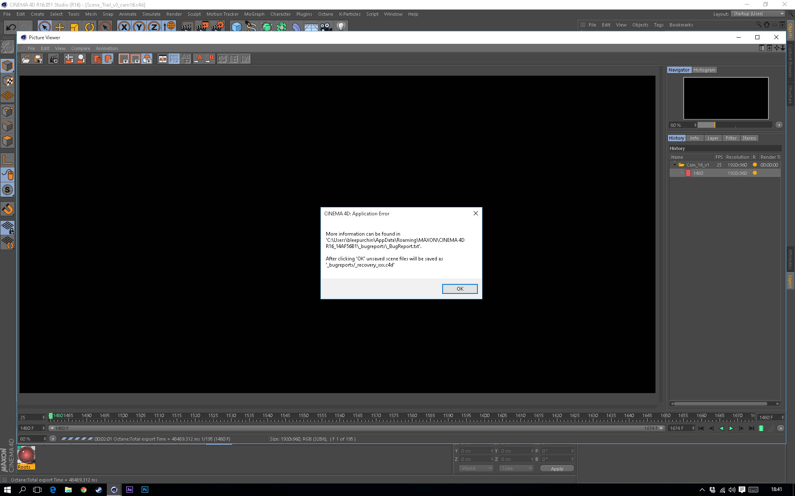795x496 pixels.
Task: Open the World coordinate dropdown
Action: click(x=476, y=468)
